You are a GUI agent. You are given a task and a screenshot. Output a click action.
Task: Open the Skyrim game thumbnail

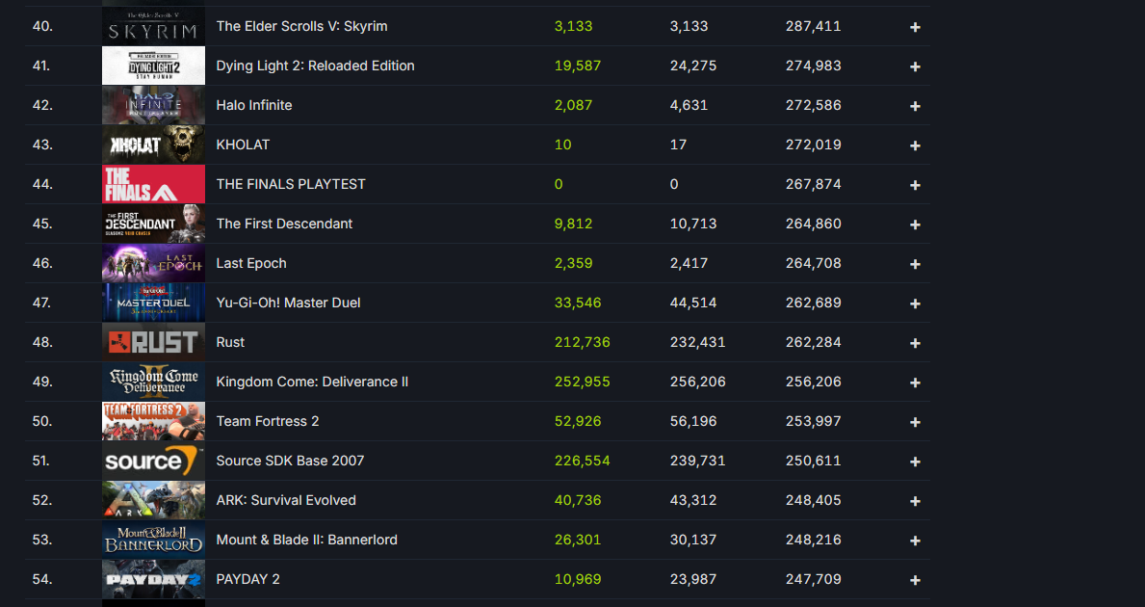pos(153,26)
